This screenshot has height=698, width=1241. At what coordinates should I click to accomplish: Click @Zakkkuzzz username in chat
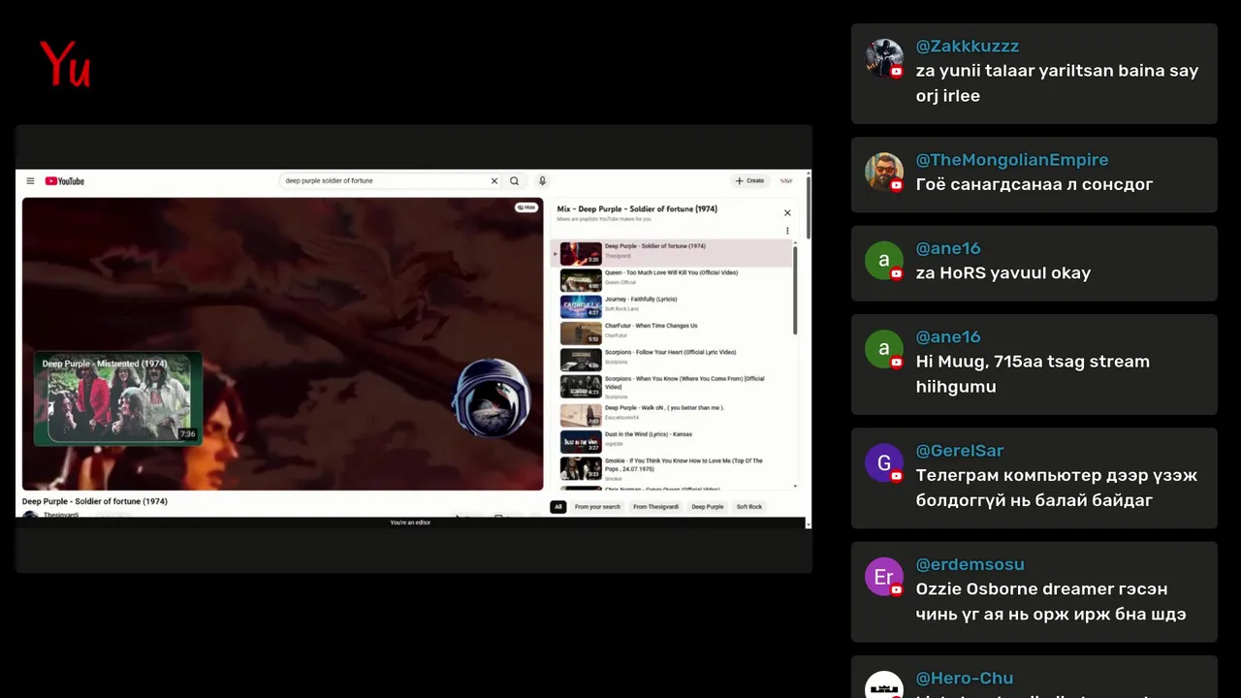click(x=968, y=46)
